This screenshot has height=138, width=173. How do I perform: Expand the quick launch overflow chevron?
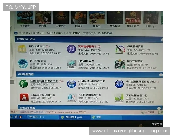pos(25,116)
